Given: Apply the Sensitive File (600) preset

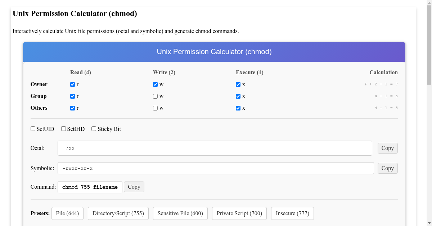Looking at the screenshot, I should (180, 213).
